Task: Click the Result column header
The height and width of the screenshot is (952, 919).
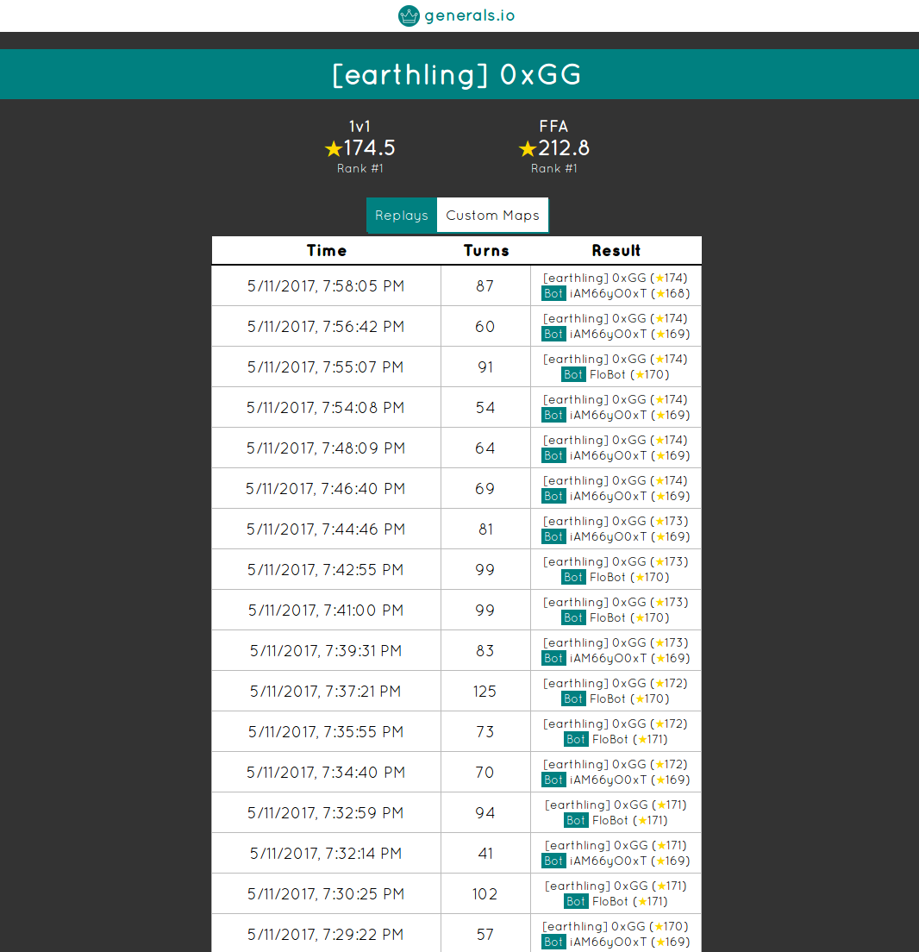Action: pos(616,251)
